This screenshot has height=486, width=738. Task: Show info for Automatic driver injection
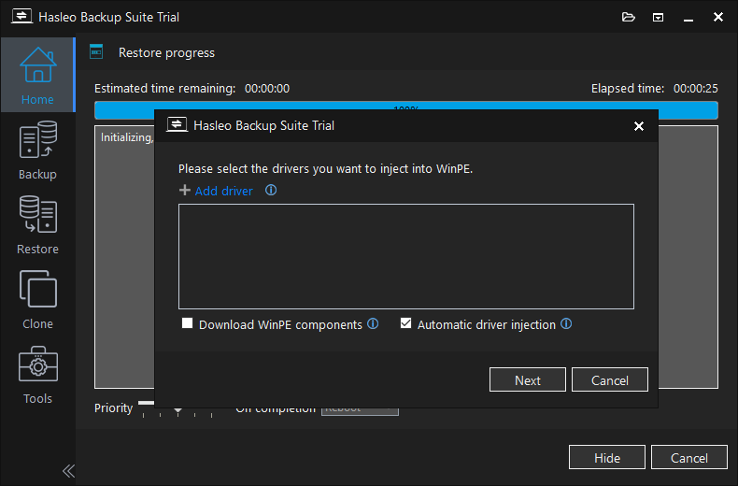(x=566, y=324)
